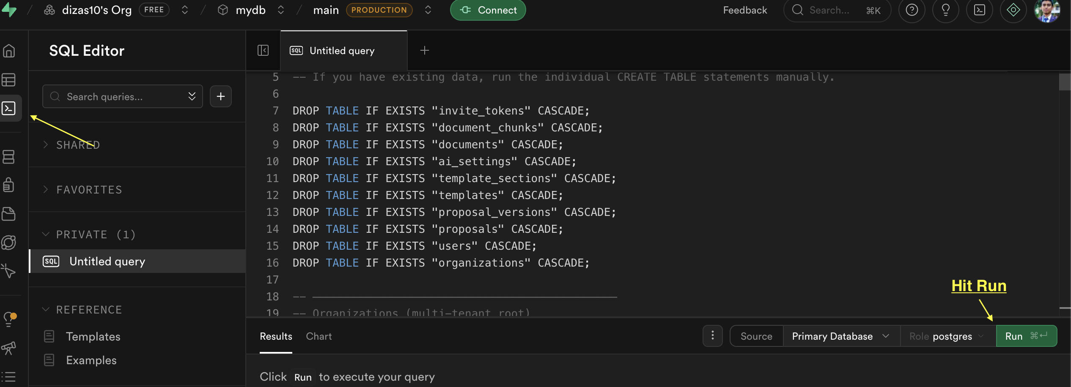Viewport: 1071px width, 387px height.
Task: Click the dizas10's Org breadcrumb link
Action: coord(97,10)
